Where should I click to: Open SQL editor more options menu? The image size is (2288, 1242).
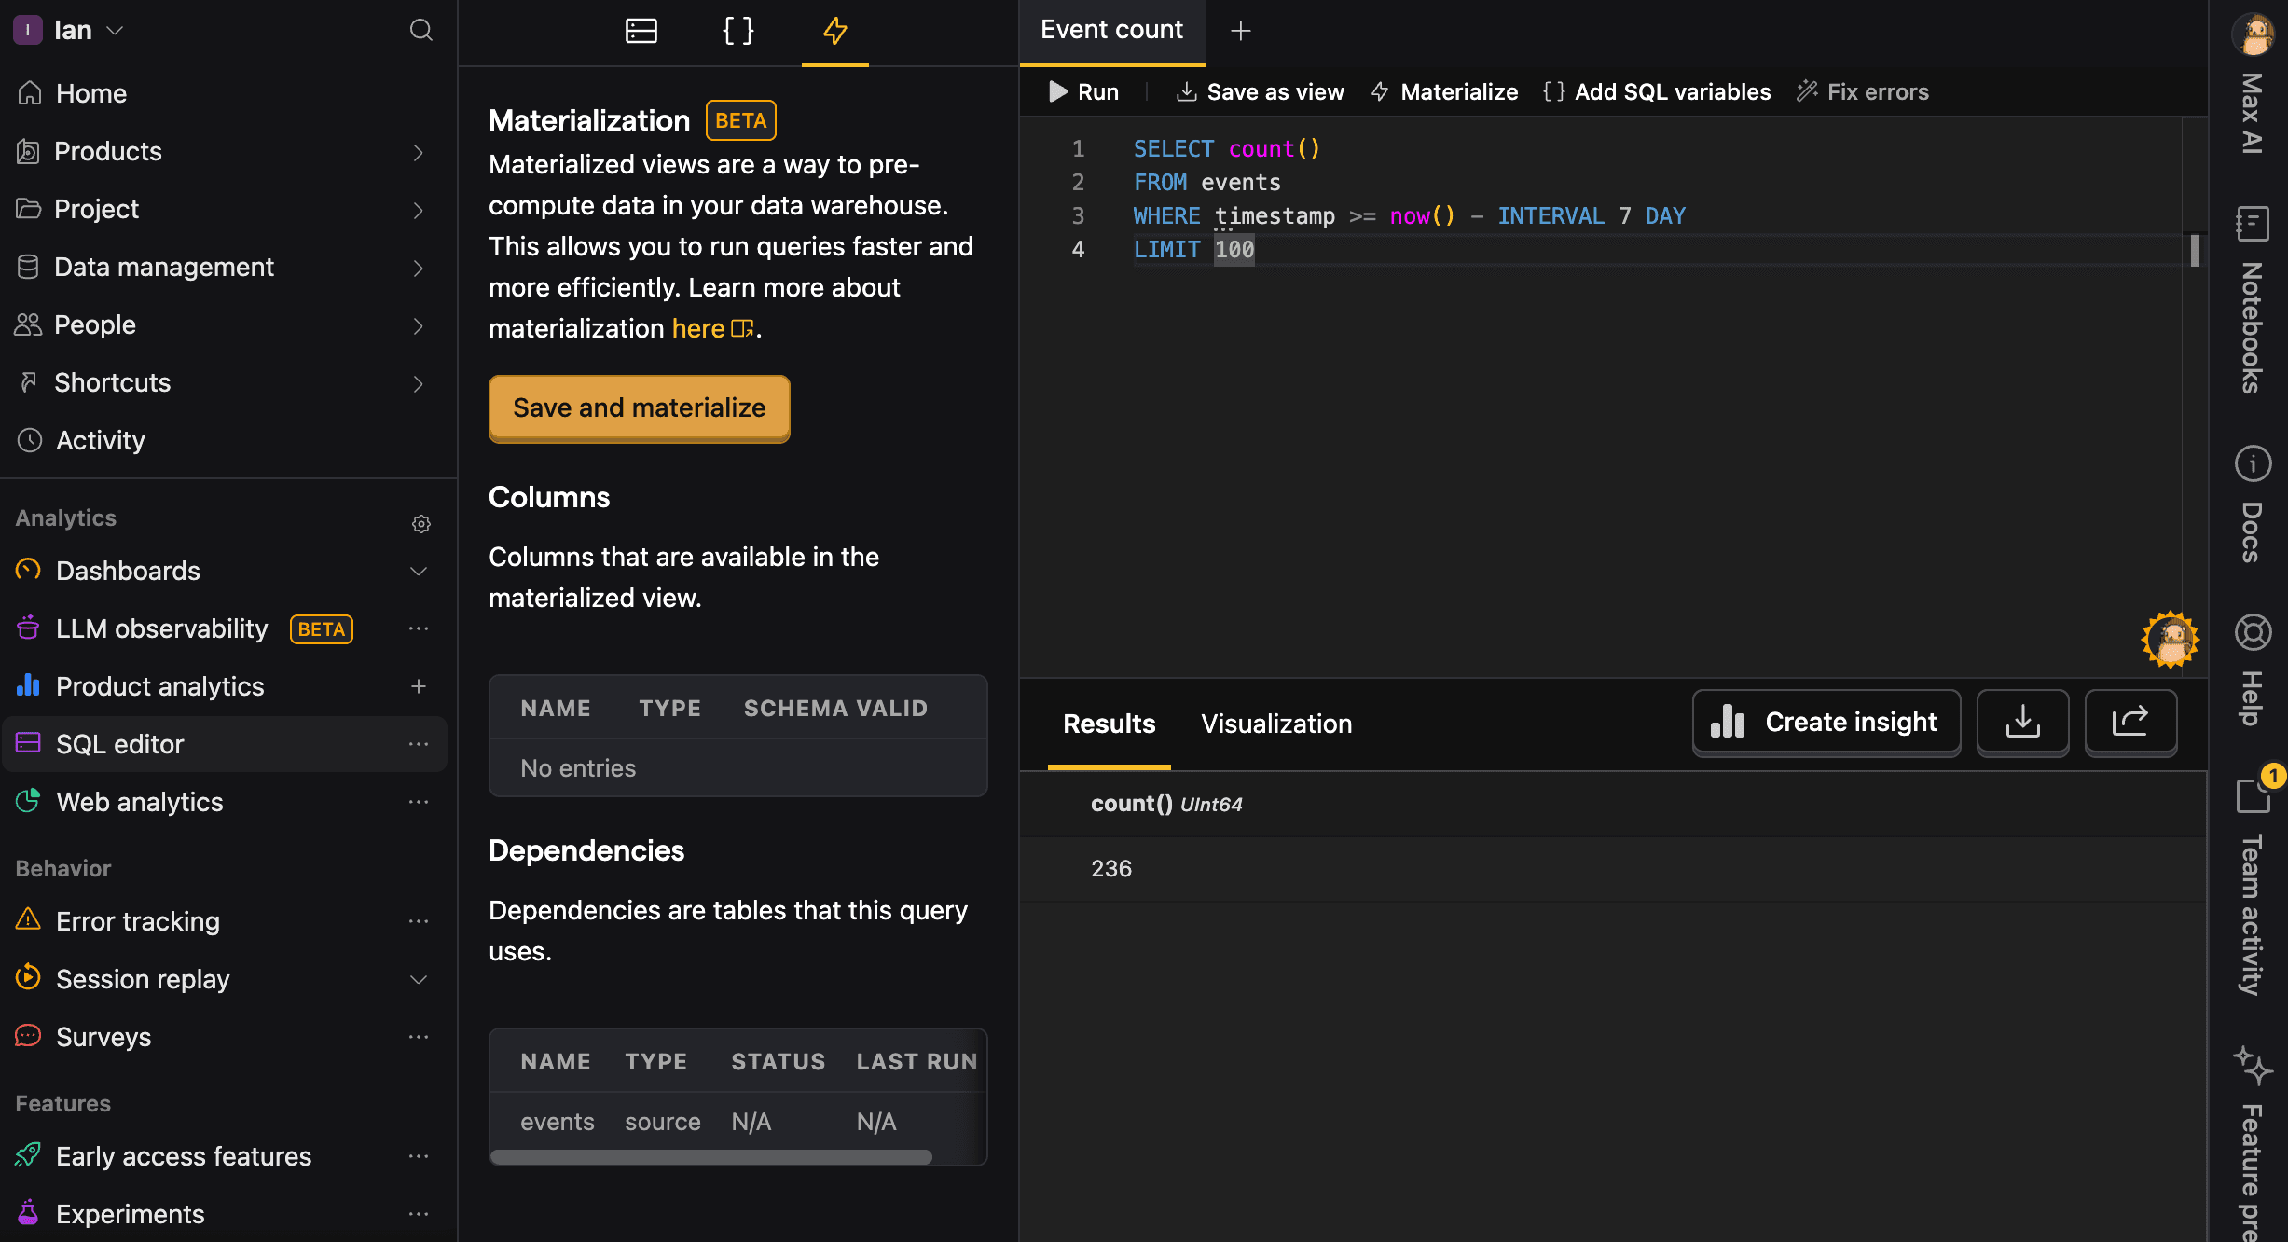419,744
